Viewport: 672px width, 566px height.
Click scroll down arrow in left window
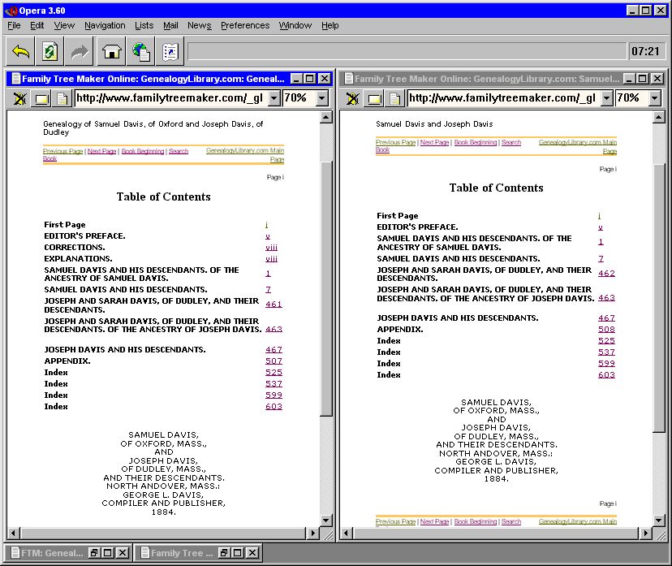tap(326, 521)
